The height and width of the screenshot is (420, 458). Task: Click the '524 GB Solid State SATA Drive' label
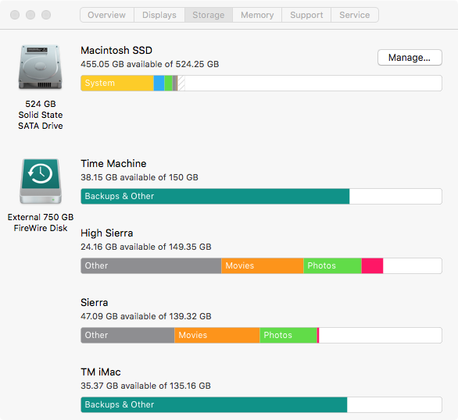[x=41, y=115]
